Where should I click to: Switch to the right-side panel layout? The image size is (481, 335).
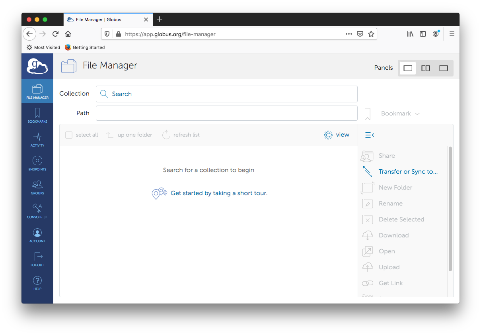[x=444, y=68]
